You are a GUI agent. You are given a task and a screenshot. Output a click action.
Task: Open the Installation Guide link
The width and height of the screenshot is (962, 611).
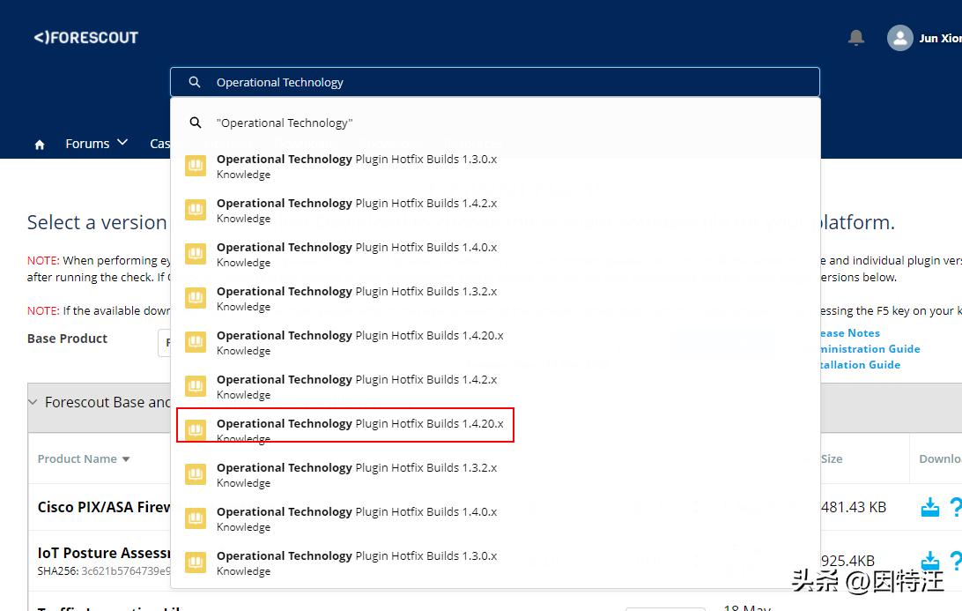click(860, 365)
